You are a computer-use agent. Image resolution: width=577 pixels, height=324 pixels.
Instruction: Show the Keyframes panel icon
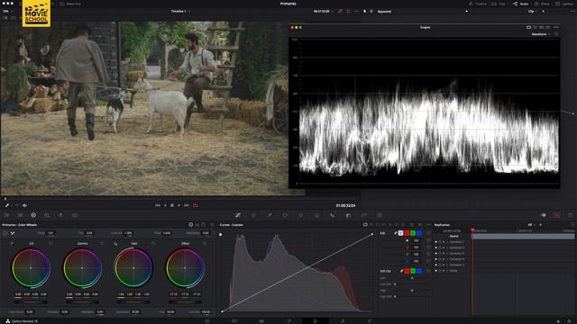(x=544, y=215)
